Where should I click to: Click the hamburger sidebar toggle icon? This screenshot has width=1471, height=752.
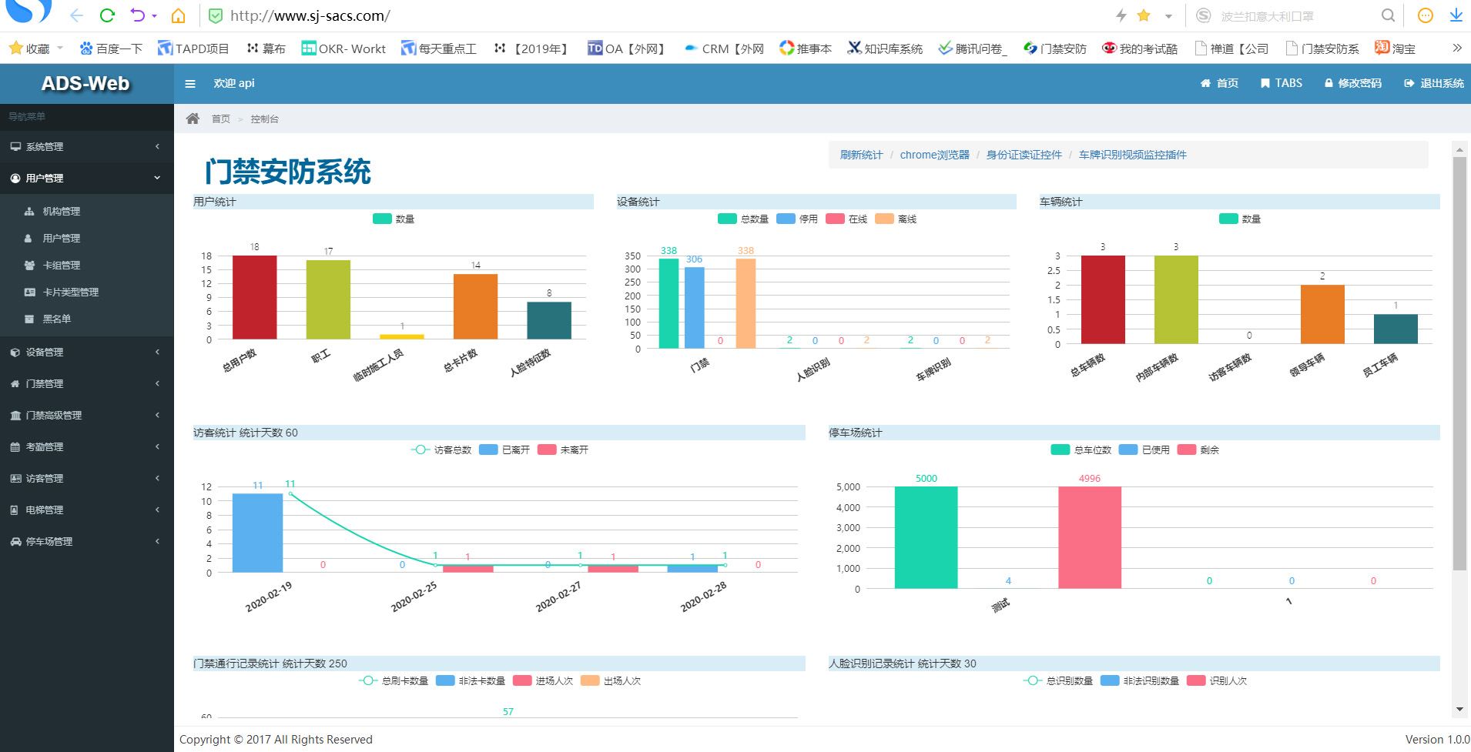pos(190,84)
